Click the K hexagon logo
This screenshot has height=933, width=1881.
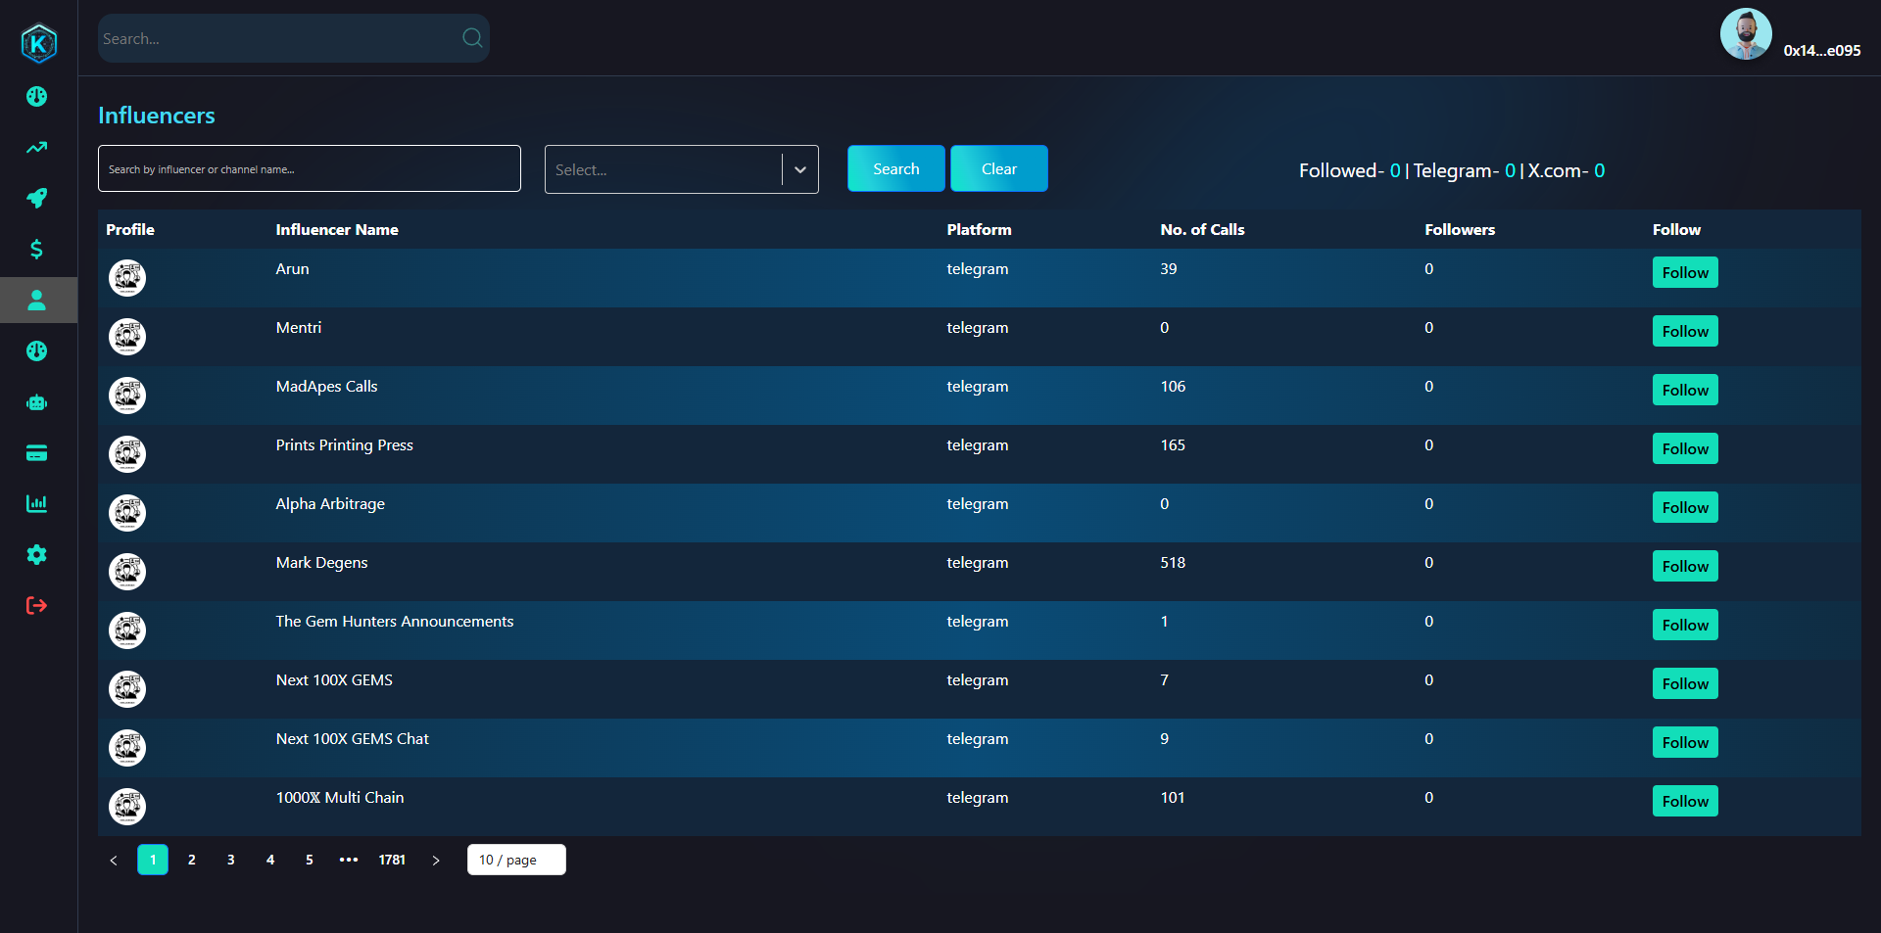point(38,43)
